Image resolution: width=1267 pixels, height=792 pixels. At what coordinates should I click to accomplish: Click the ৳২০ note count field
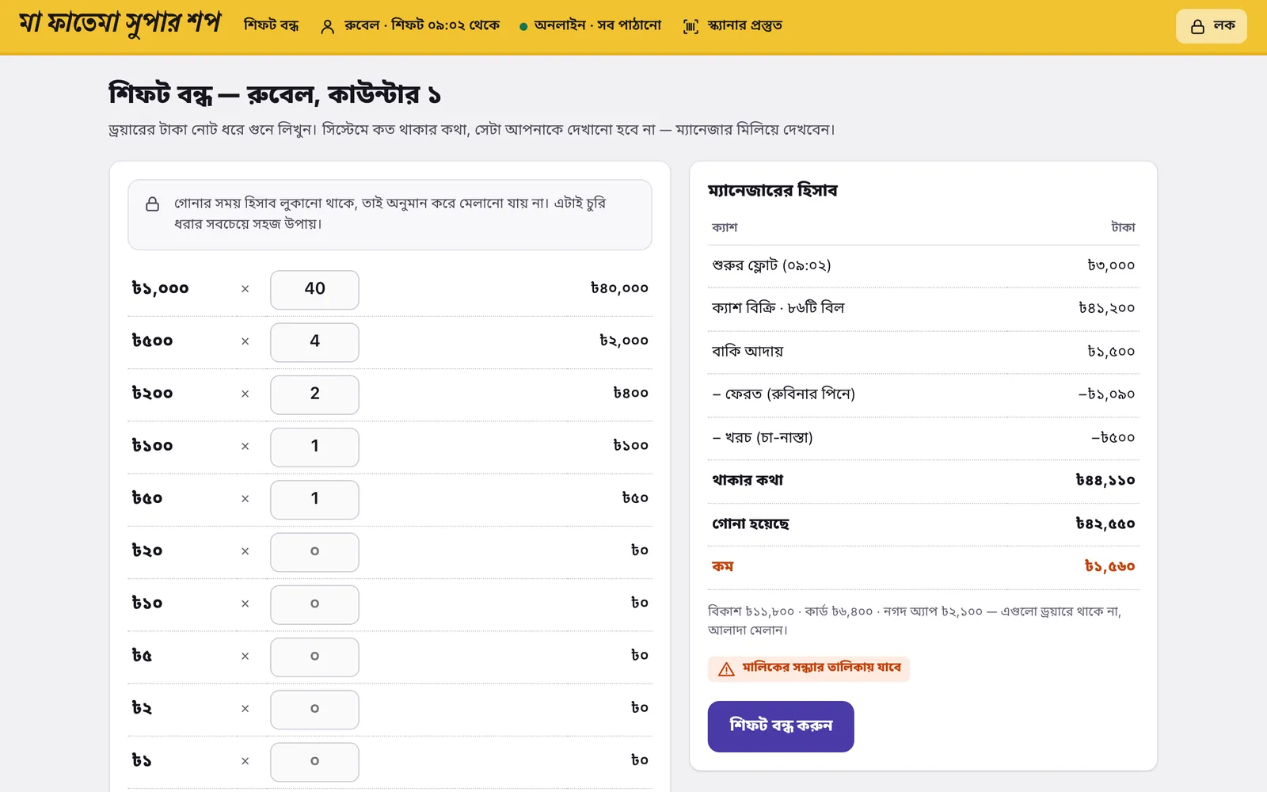point(314,552)
